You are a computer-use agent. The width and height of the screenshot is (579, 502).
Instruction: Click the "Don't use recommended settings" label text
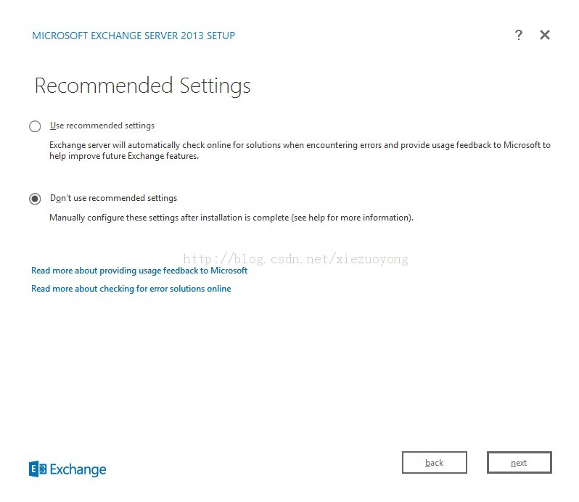click(113, 198)
